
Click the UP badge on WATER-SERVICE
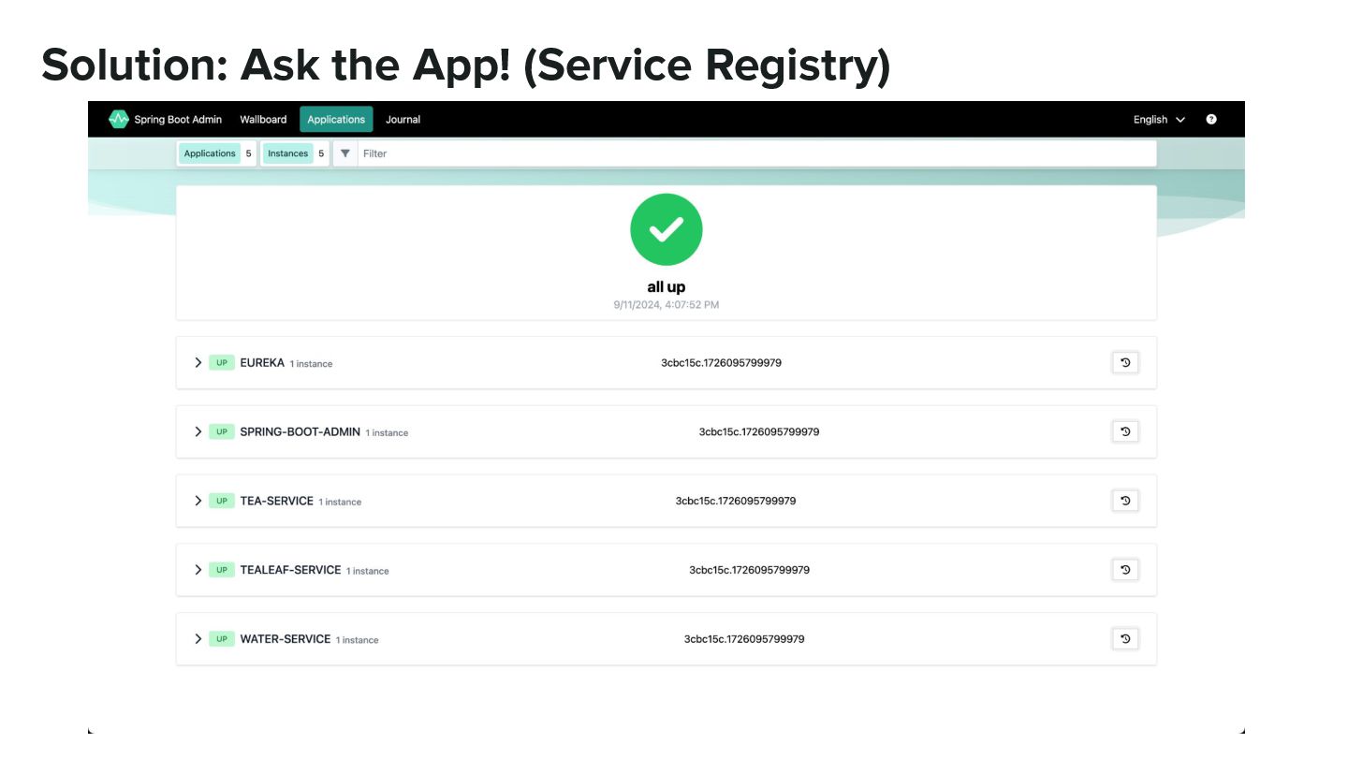(222, 640)
